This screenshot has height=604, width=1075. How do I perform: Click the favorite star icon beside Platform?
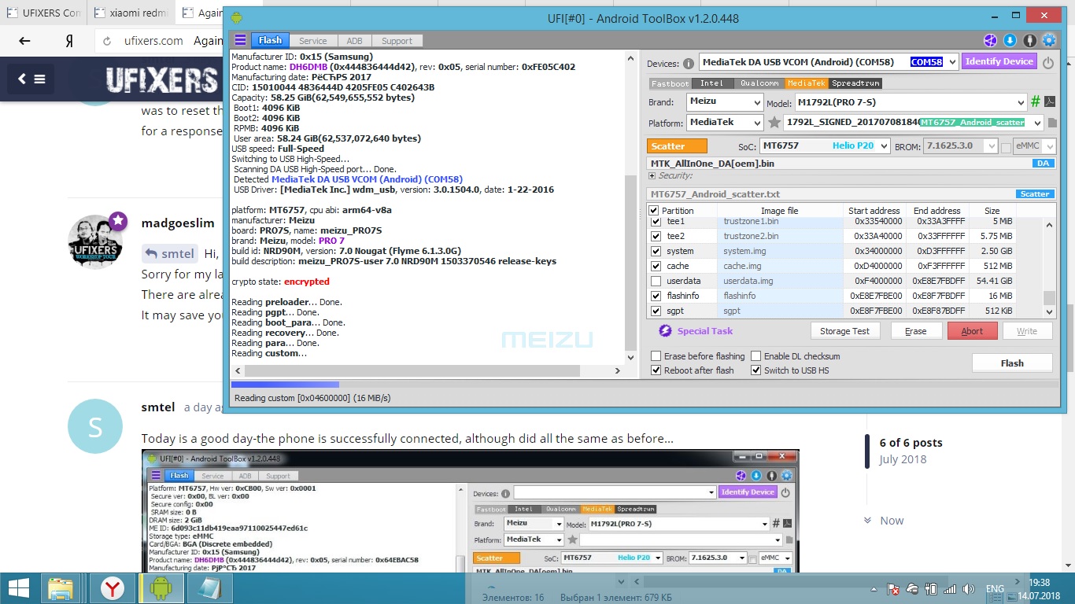tap(774, 123)
